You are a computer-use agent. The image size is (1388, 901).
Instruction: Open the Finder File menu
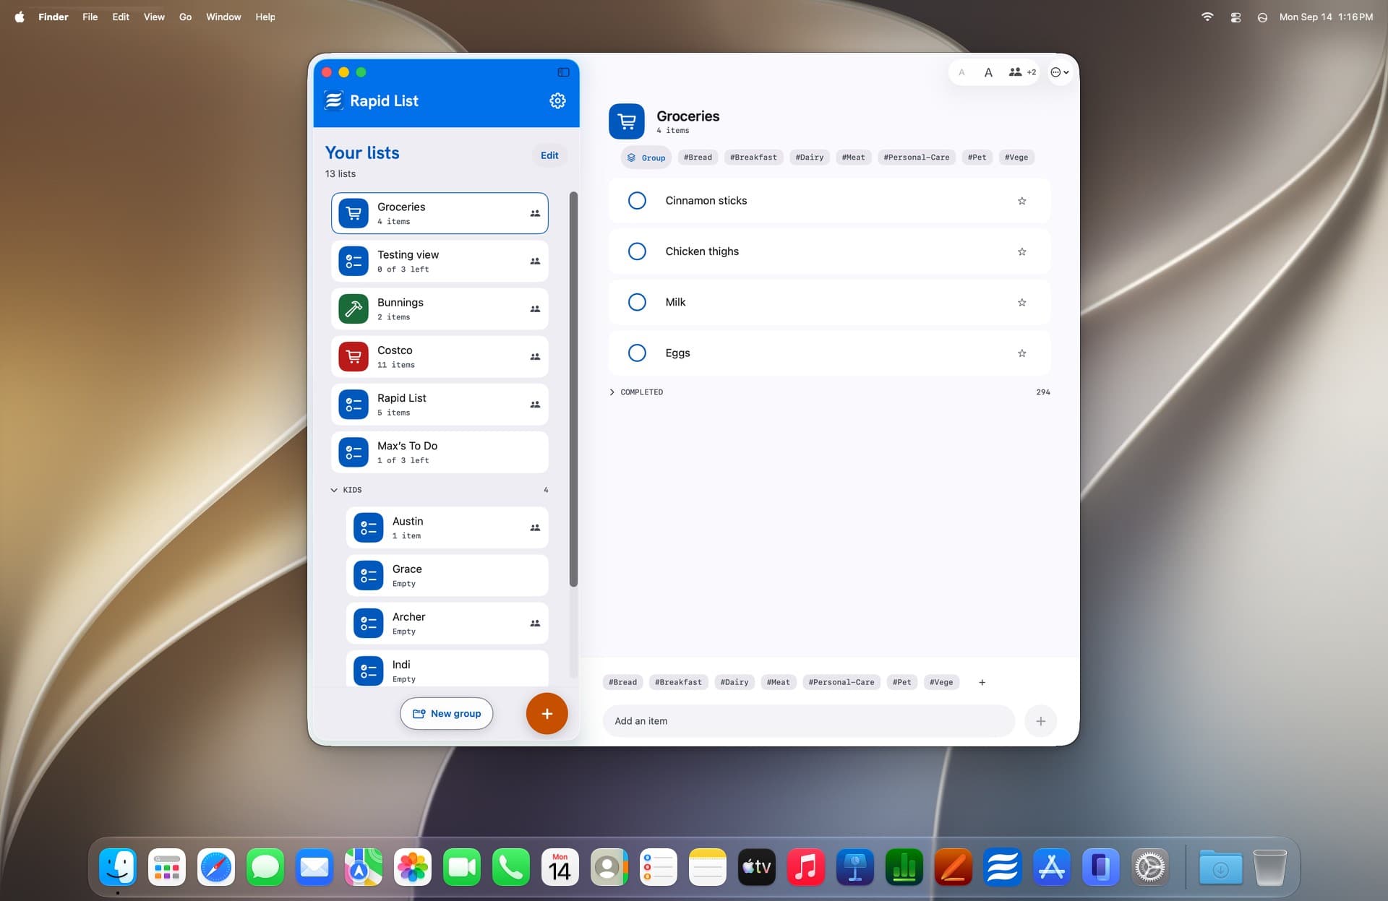[x=90, y=17]
